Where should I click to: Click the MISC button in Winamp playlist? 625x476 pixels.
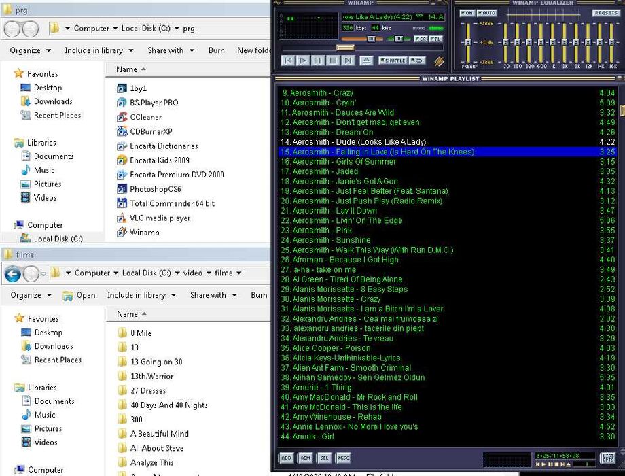(x=344, y=458)
